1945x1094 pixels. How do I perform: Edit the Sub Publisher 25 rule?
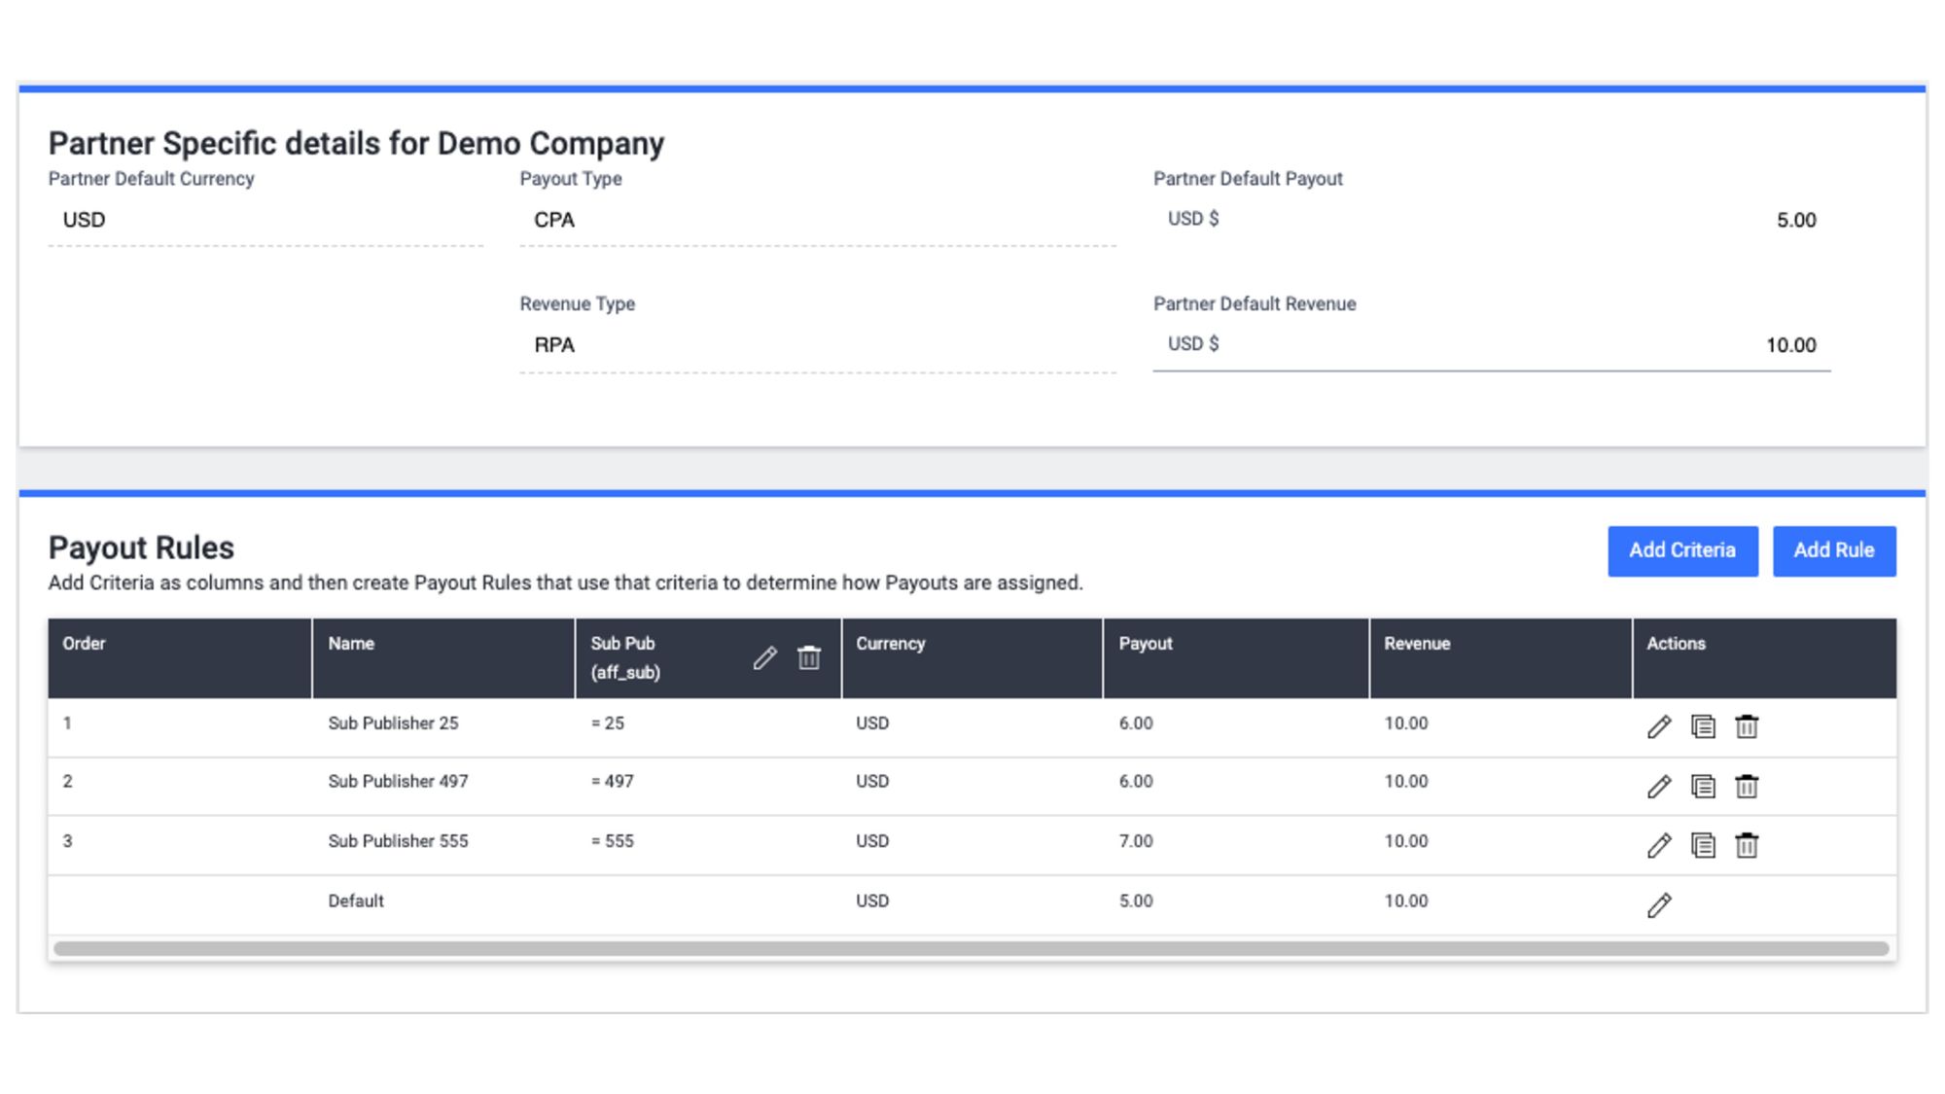(x=1659, y=726)
